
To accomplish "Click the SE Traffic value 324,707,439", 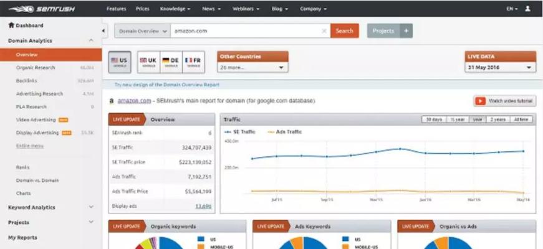I will 197,148.
